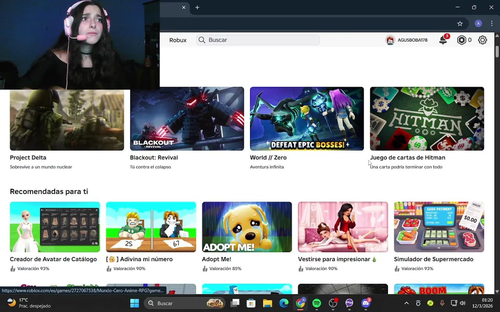Close the current browser tab
The height and width of the screenshot is (312, 500).
point(184,7)
